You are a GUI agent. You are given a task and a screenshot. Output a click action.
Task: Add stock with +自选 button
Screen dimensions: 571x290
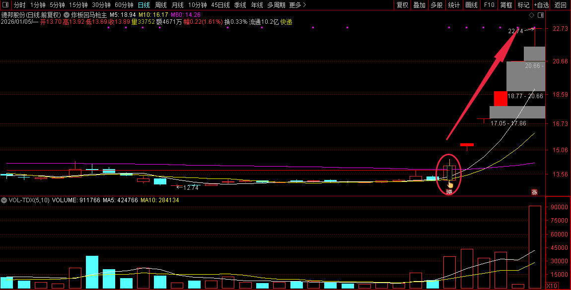pos(542,5)
